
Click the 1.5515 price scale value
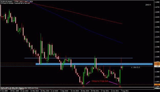point(157,32)
